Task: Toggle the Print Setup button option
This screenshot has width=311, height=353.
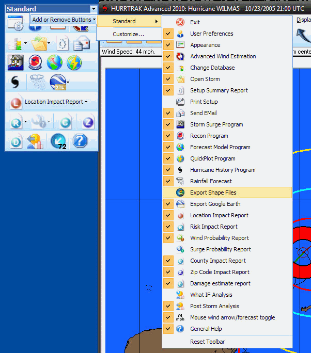Action: [204, 102]
